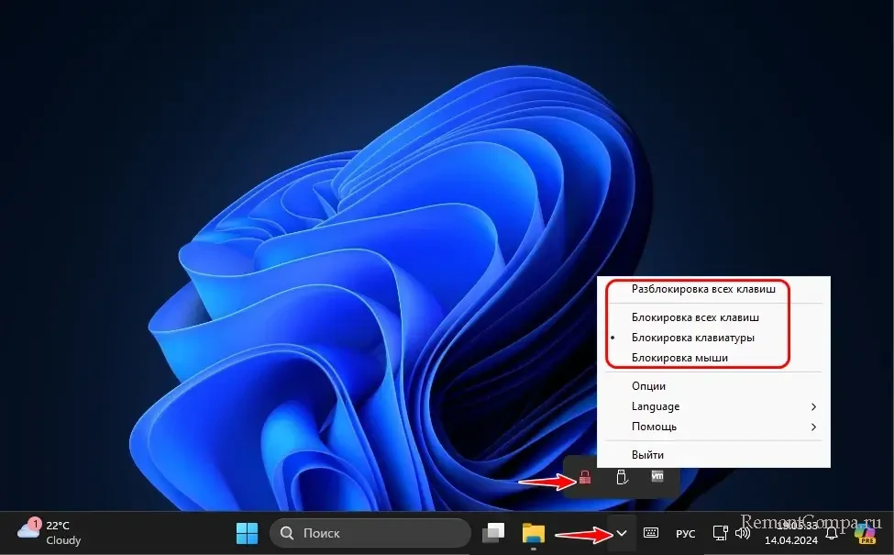Click the "Поиск" taskbar search box
The width and height of the screenshot is (894, 555).
[370, 533]
